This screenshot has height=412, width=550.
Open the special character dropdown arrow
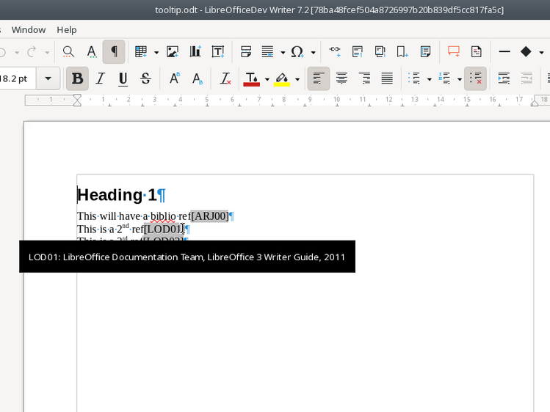313,52
